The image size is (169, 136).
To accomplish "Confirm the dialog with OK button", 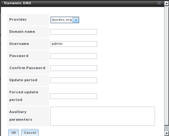I will click(x=14, y=132).
